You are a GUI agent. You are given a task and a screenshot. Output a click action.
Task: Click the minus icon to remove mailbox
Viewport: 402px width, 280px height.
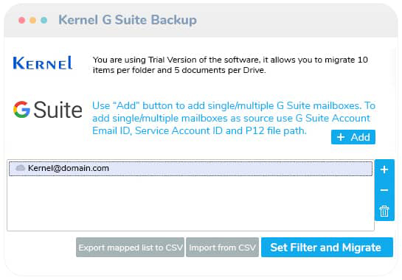[x=384, y=190]
